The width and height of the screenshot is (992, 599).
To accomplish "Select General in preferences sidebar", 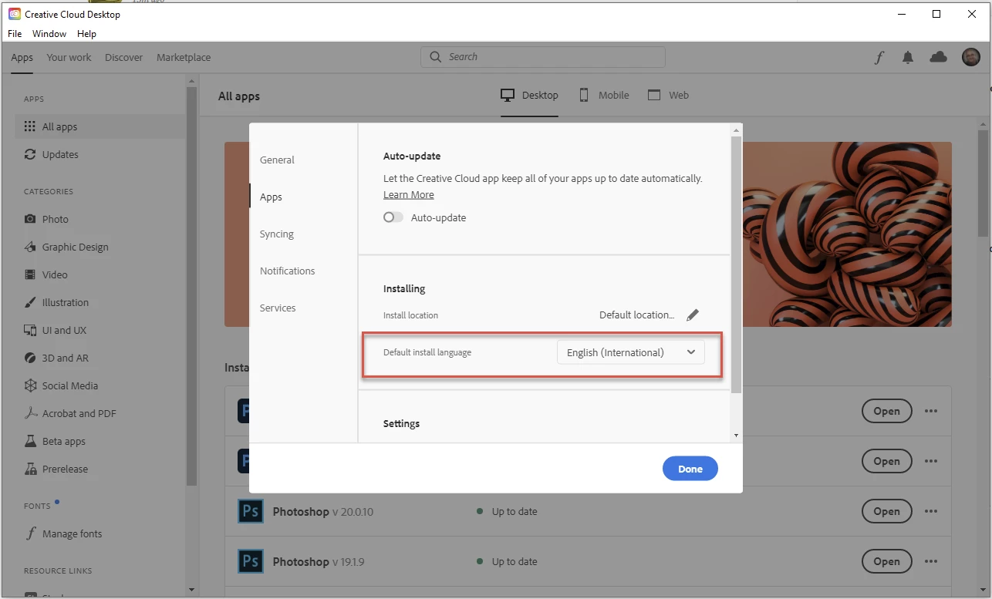I will point(277,160).
